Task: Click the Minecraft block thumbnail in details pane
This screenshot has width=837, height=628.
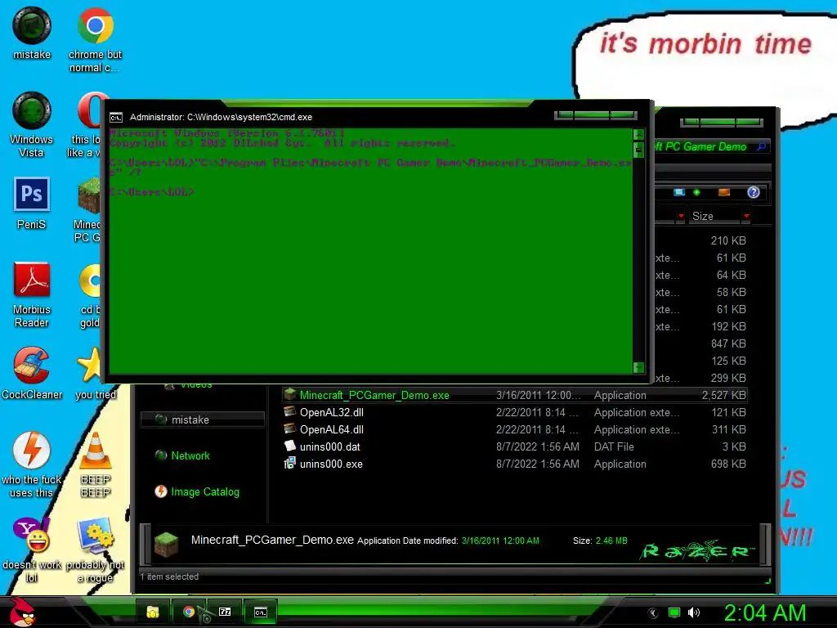Action: (166, 544)
